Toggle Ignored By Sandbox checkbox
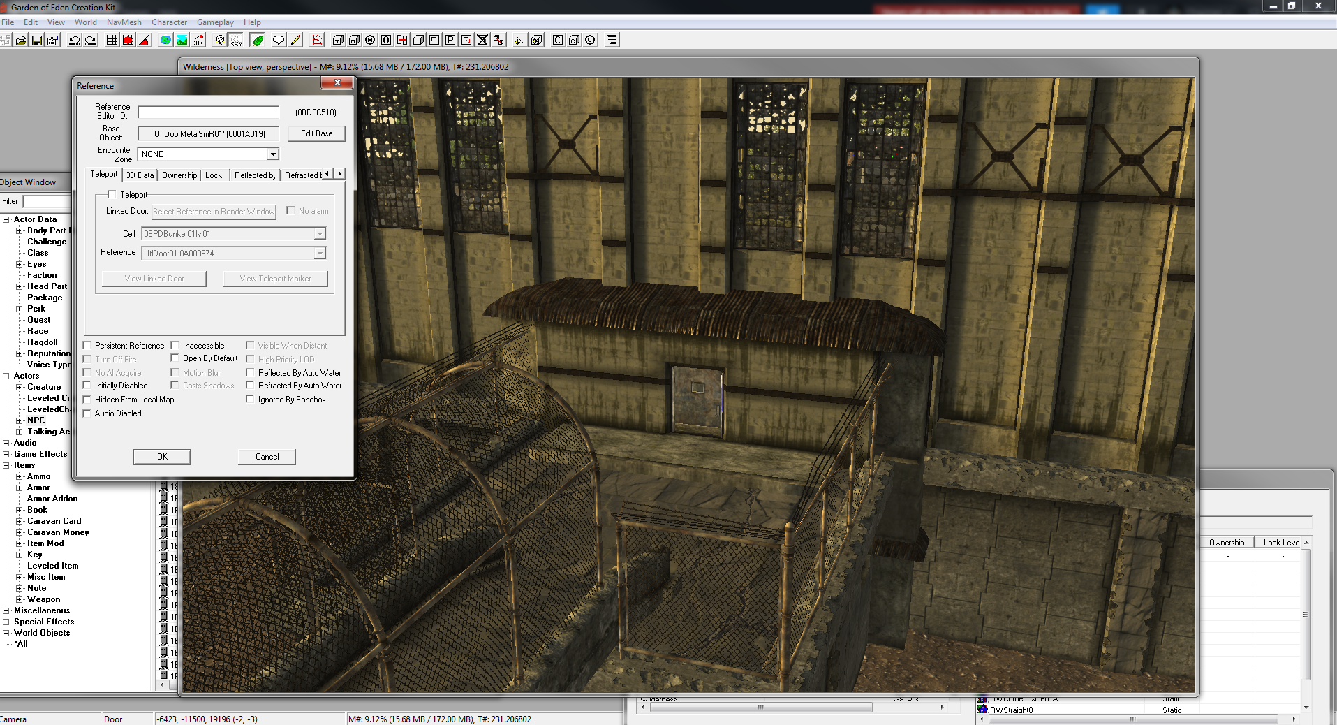 (x=250, y=400)
